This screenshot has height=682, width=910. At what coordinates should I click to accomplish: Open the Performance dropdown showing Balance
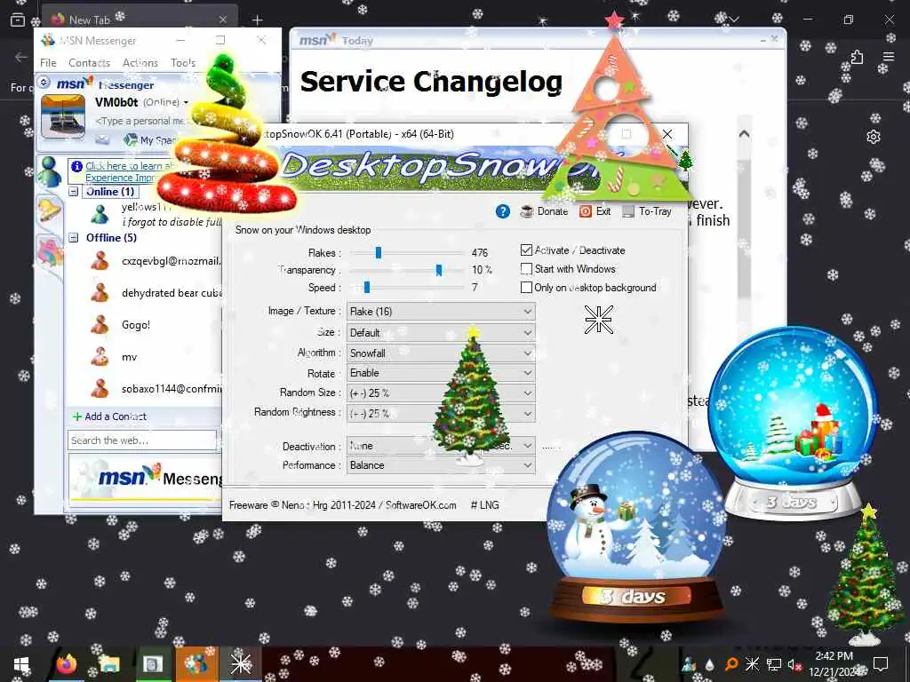pyautogui.click(x=441, y=465)
